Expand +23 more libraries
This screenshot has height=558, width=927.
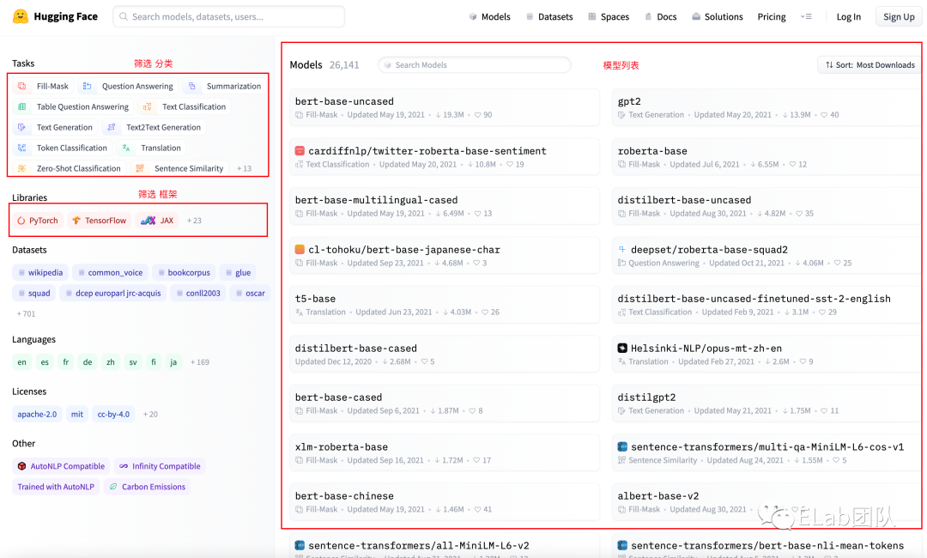click(x=195, y=221)
